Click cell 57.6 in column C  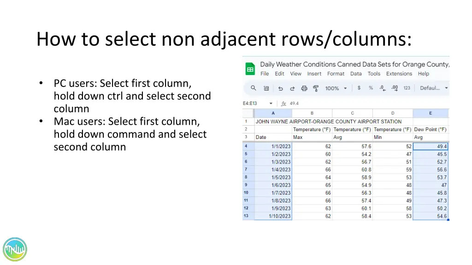352,146
